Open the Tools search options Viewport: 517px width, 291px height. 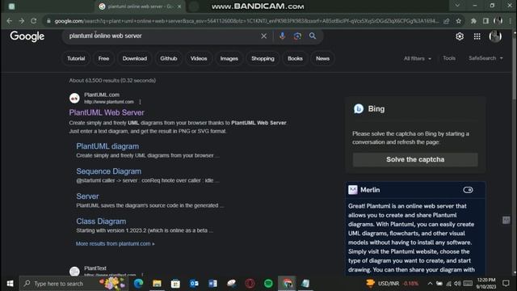tap(449, 58)
